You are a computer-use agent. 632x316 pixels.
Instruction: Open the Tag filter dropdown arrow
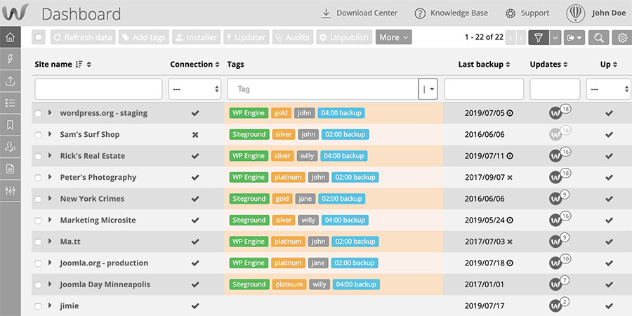pyautogui.click(x=432, y=89)
